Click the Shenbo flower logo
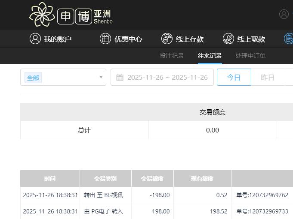Screen dimensions: 293x219 point(42,14)
